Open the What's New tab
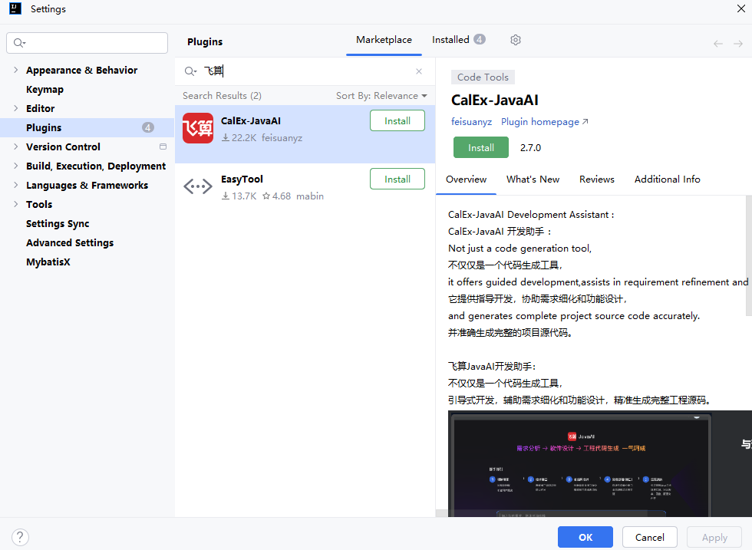This screenshot has width=752, height=550. coord(533,179)
